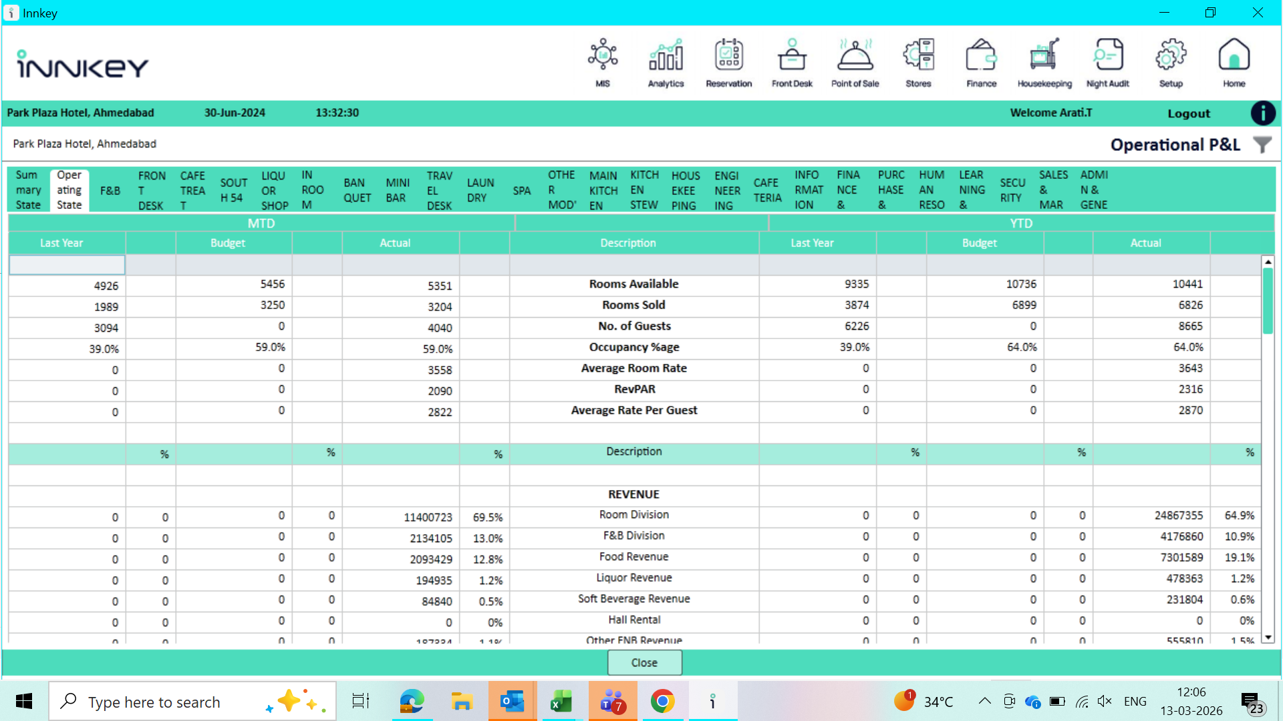Open the Stores module

pyautogui.click(x=918, y=63)
